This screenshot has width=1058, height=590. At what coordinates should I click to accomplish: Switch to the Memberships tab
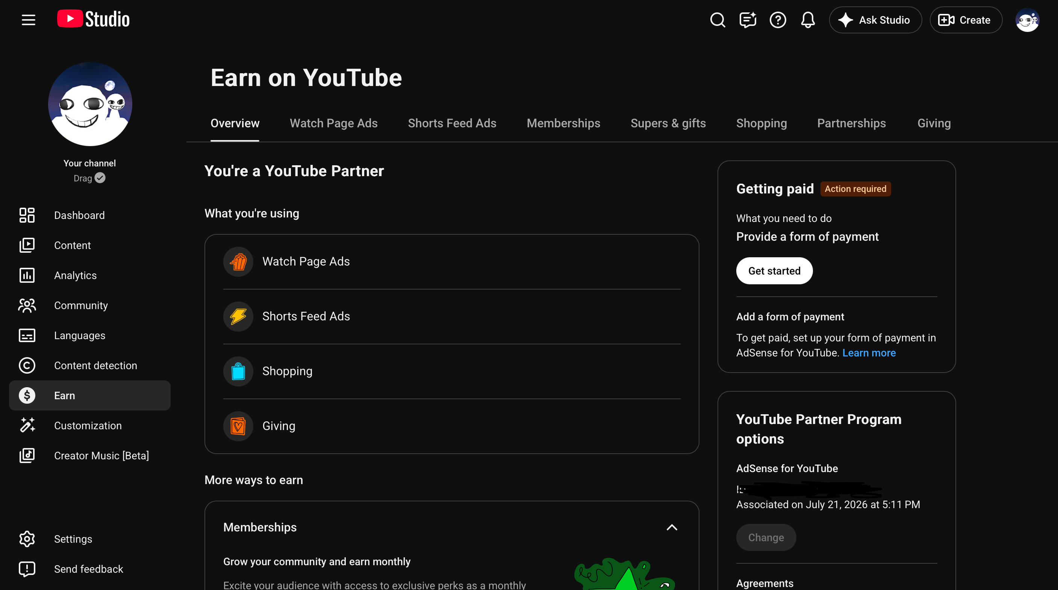[x=563, y=124]
